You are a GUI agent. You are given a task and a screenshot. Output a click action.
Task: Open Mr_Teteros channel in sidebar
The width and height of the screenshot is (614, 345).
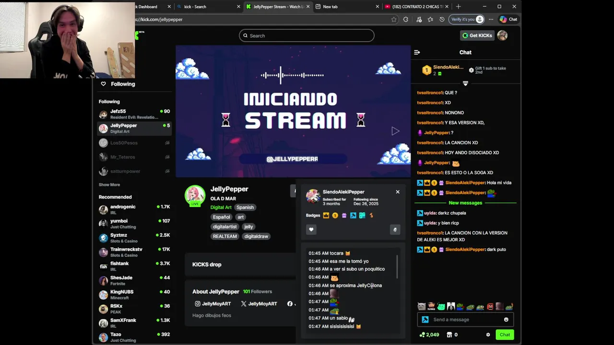click(x=134, y=157)
